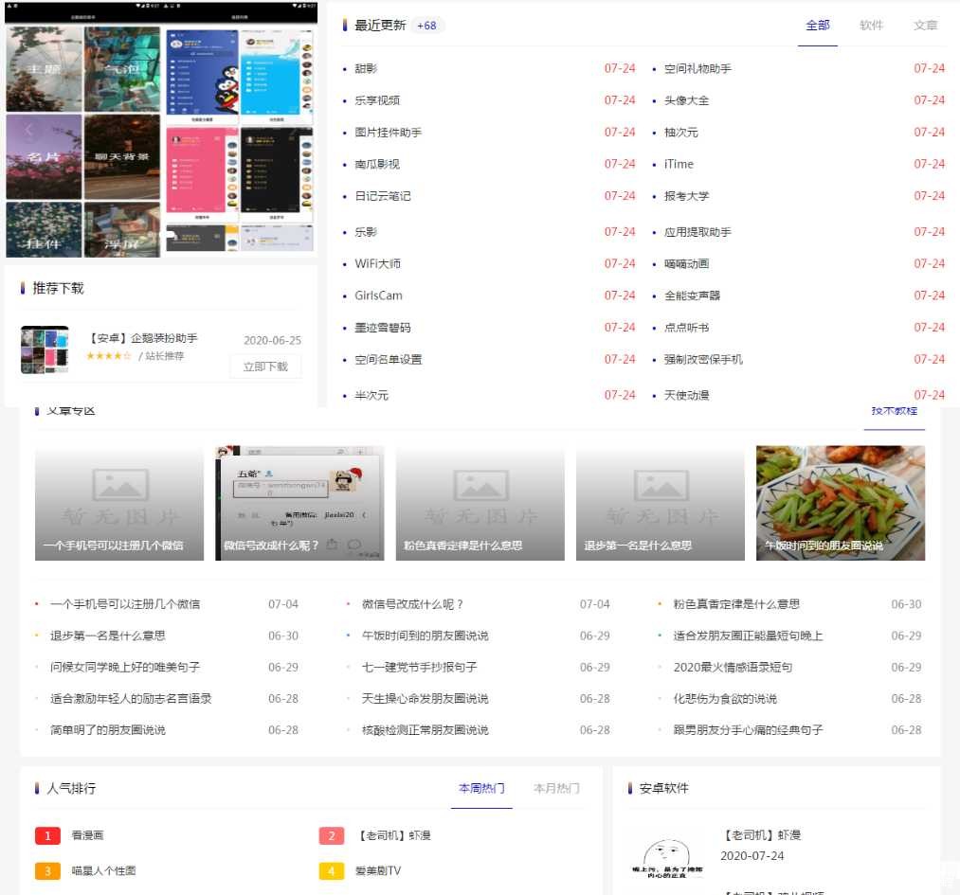Switch to the 文章 tab
This screenshot has width=960, height=895.
click(925, 26)
